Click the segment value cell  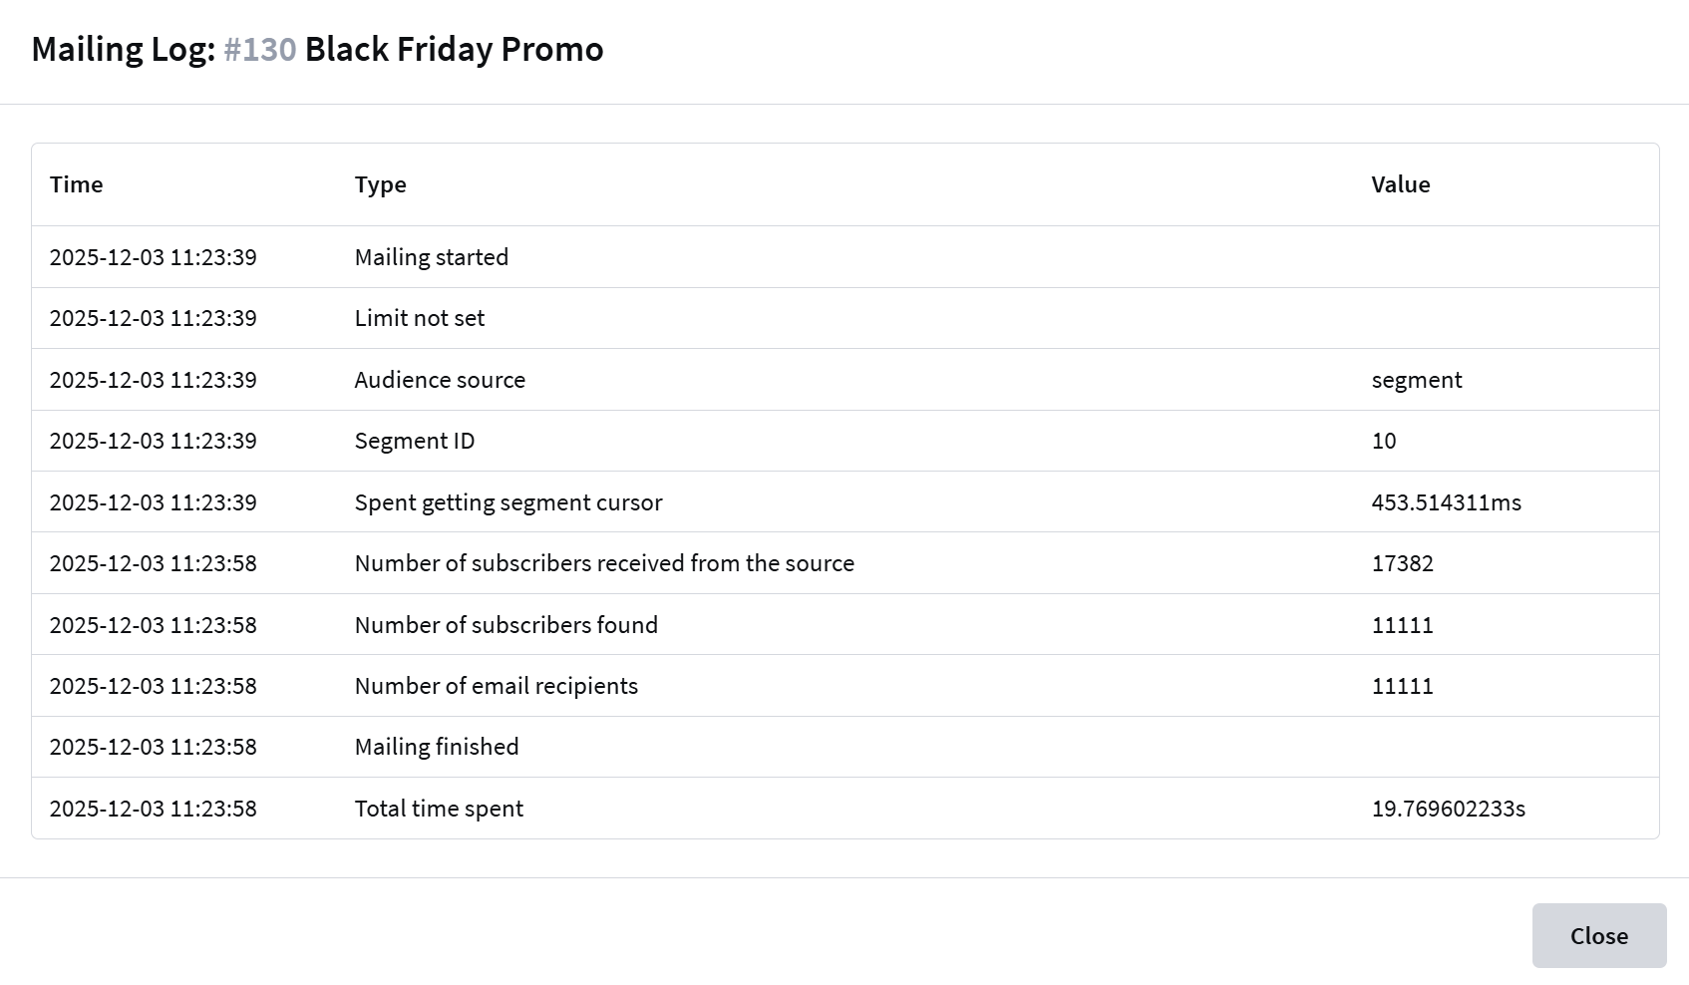(1416, 380)
